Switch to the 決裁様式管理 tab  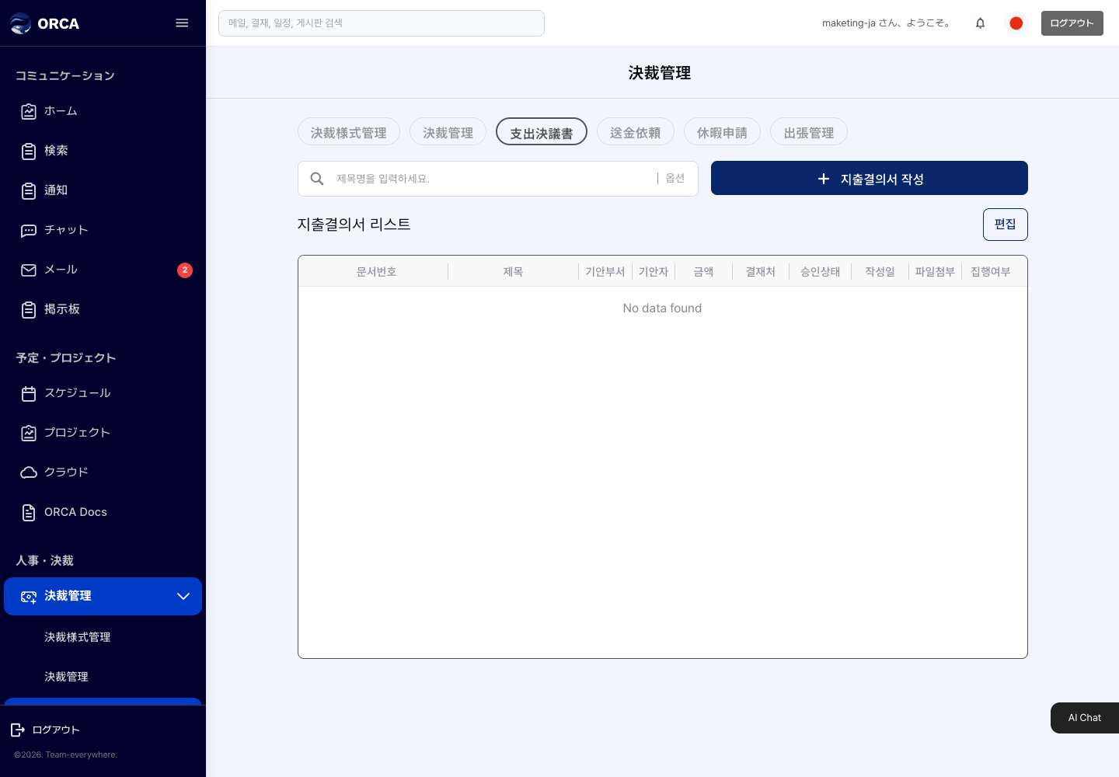point(349,132)
